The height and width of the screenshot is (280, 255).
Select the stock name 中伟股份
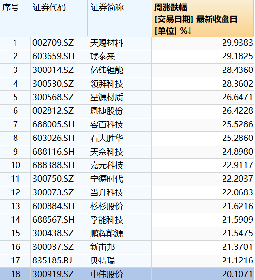point(107,274)
